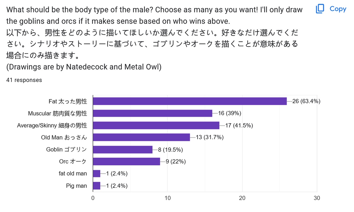
Task: Select the small Pig man bar
Action: pos(96,186)
